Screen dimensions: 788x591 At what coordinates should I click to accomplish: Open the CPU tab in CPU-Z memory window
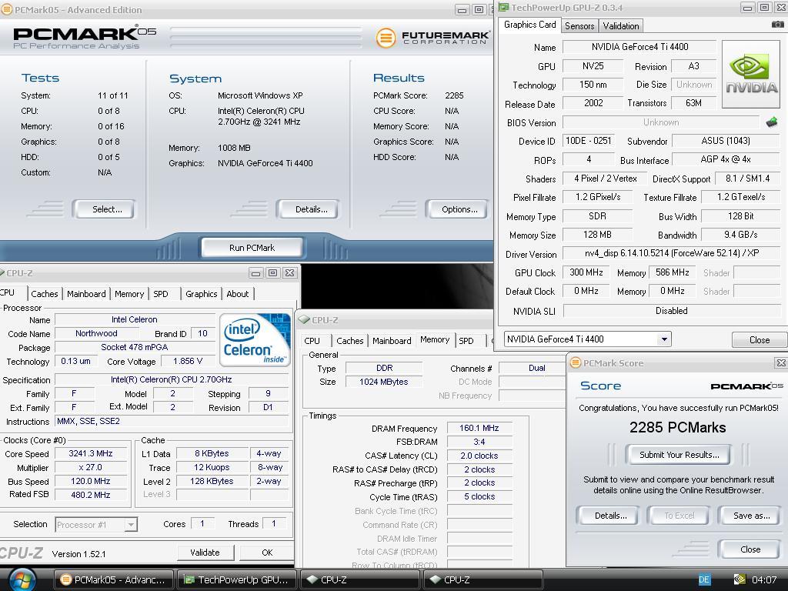pos(312,341)
